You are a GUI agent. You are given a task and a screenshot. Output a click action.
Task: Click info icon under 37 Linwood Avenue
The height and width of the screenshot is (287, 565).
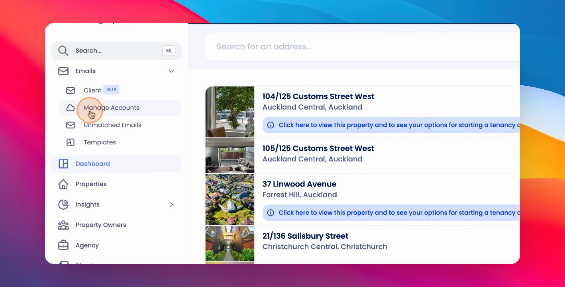(x=271, y=213)
